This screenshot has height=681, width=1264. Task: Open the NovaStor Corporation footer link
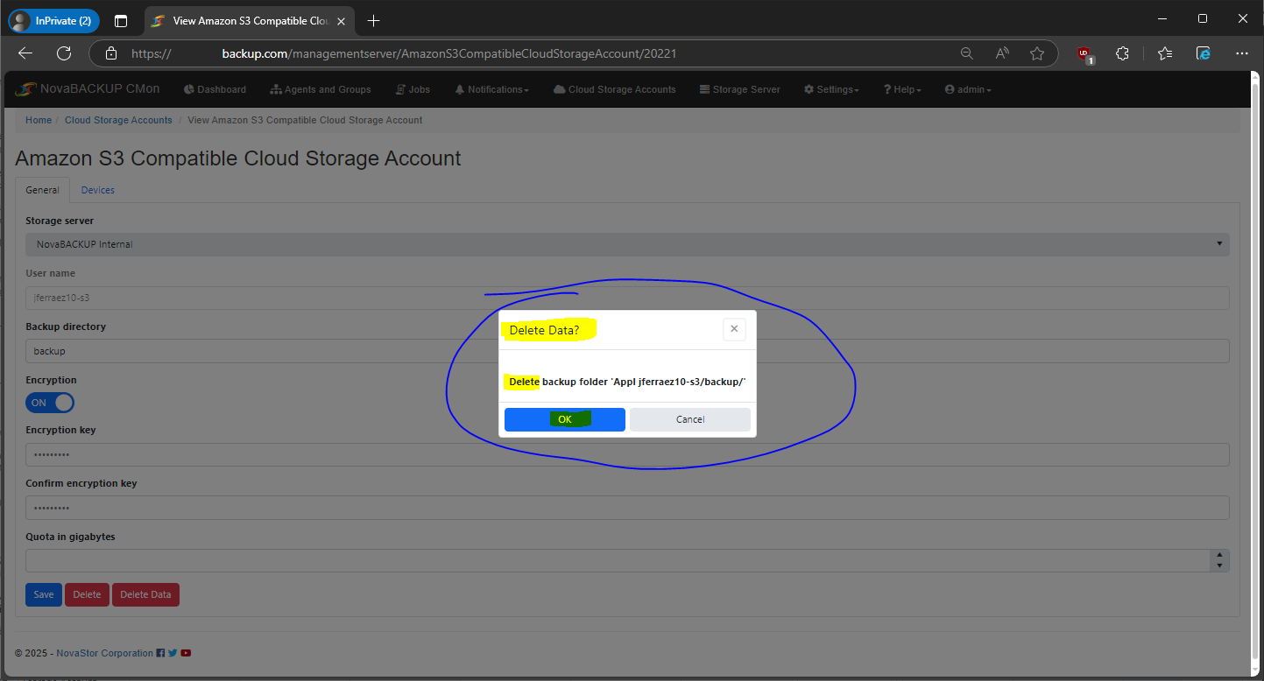[104, 653]
